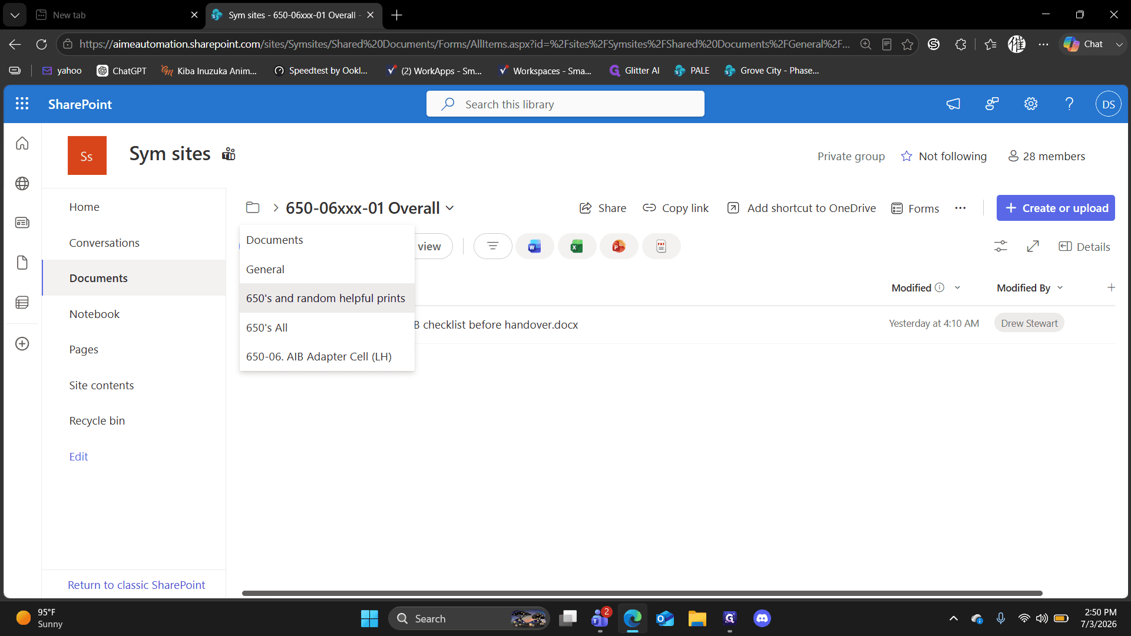Screen dimensions: 1131x636
Task: Click Return to classic SharePoint link
Action: 136,585
